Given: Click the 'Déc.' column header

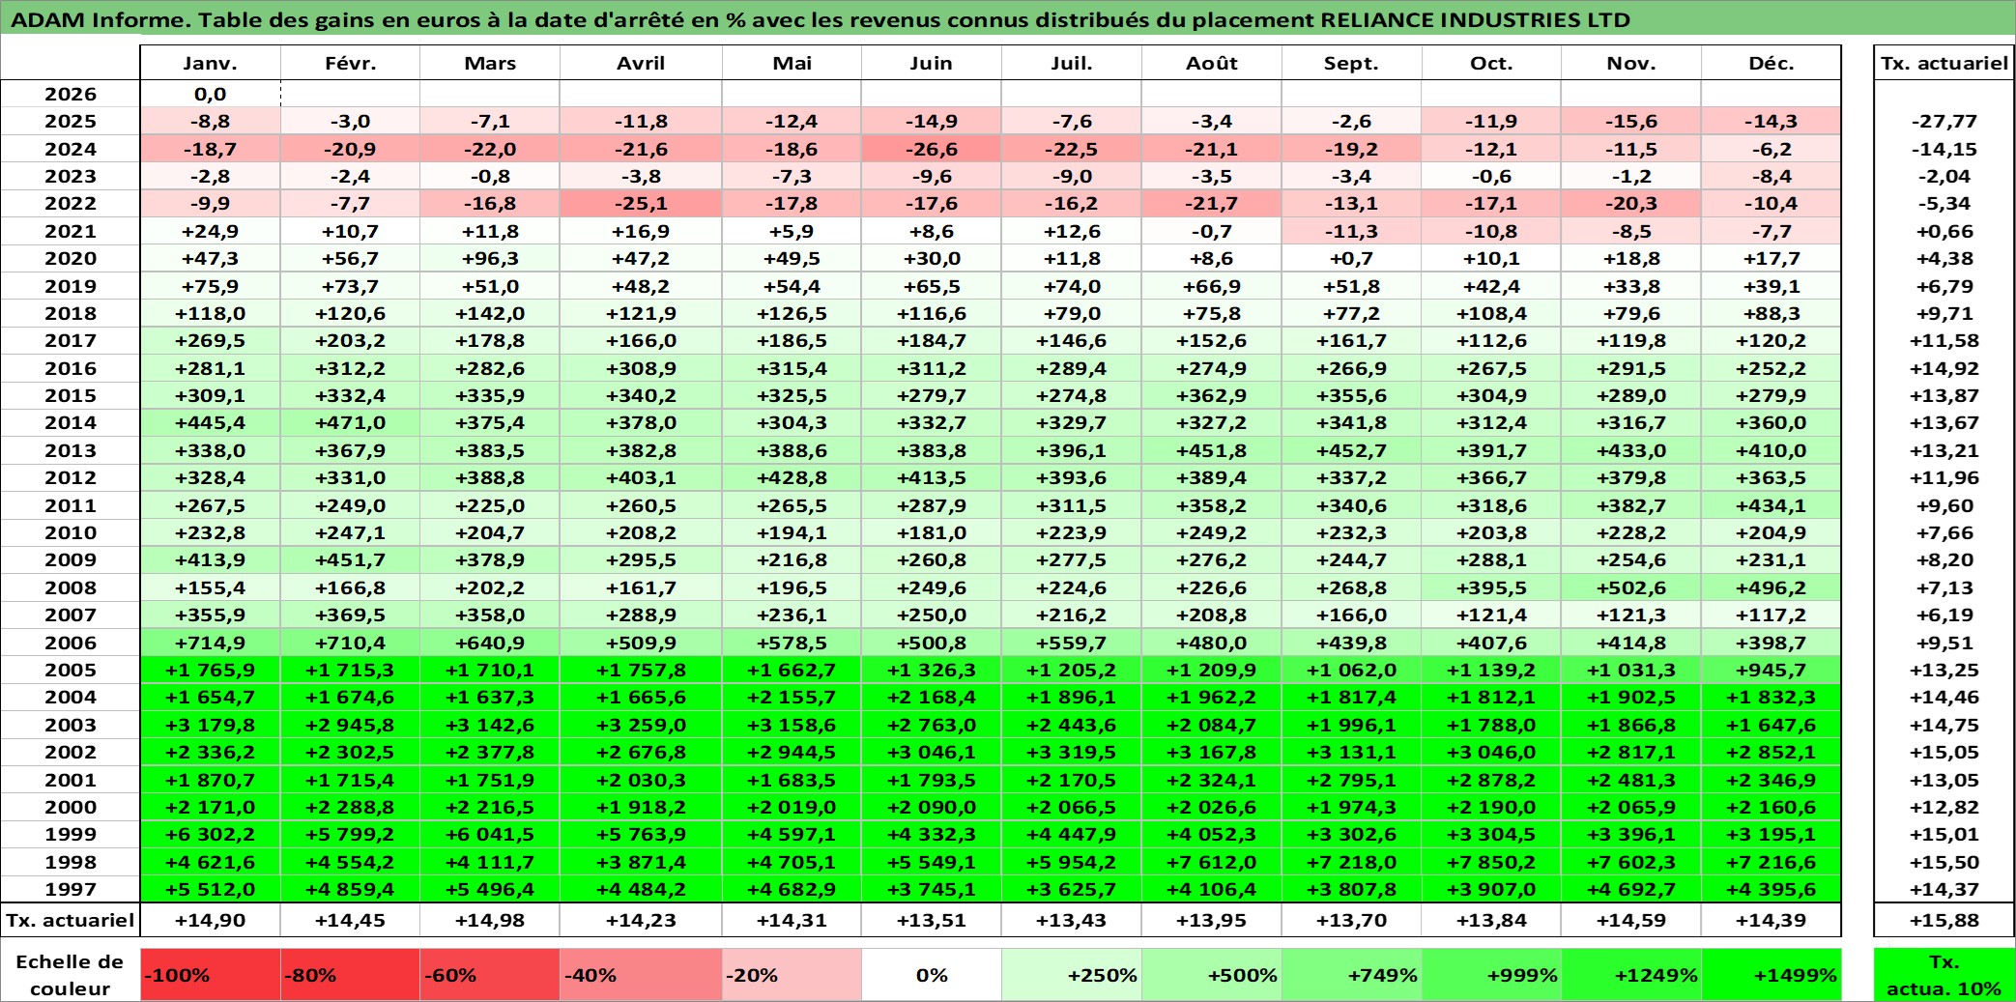Looking at the screenshot, I should click(1771, 63).
